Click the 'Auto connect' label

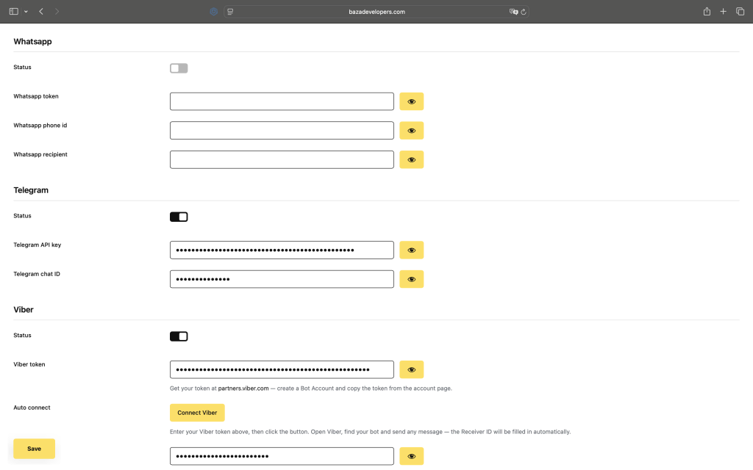(x=32, y=408)
